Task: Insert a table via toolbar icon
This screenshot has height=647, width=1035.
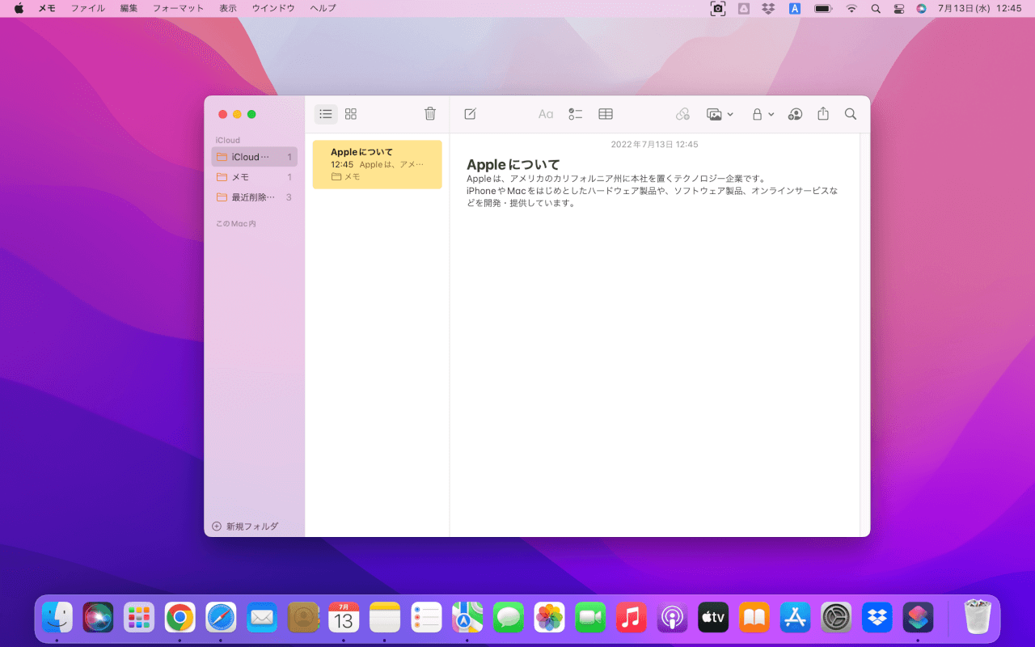Action: coord(606,114)
